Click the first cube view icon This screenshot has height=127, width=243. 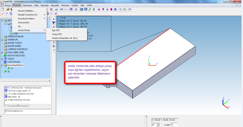(99, 9)
